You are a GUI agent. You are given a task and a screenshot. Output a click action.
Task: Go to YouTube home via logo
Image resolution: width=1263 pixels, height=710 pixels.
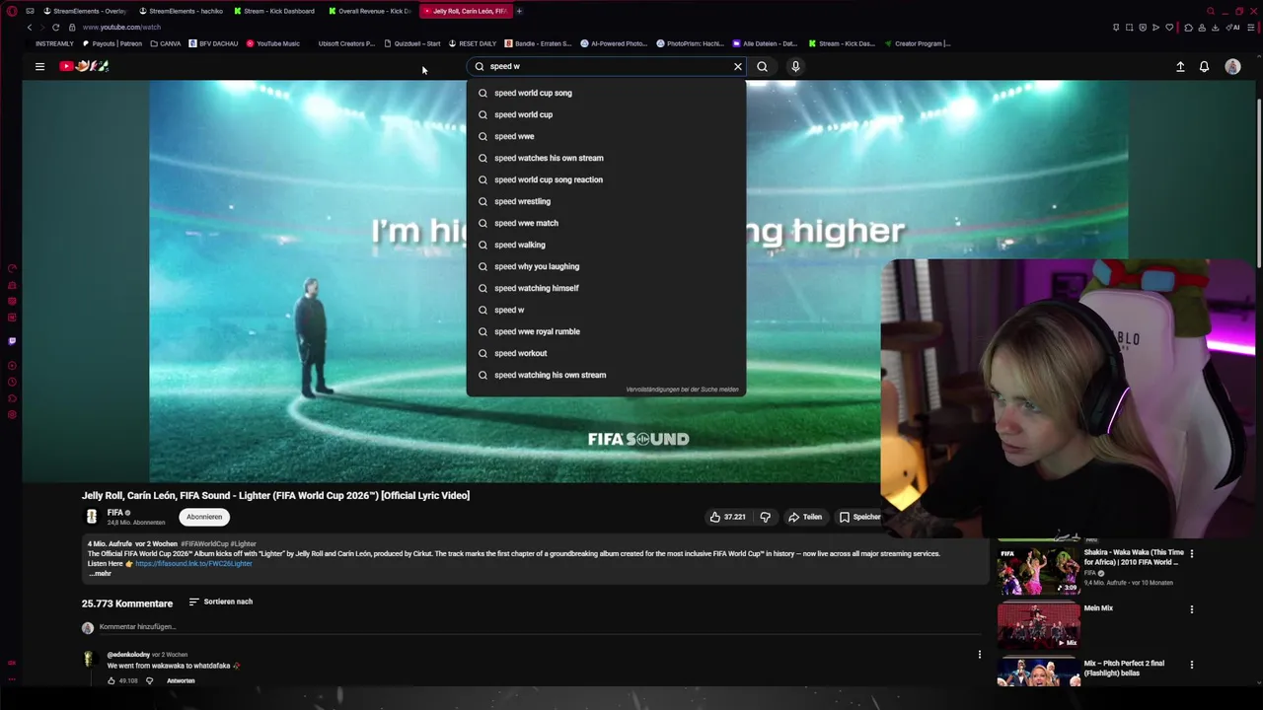(84, 66)
